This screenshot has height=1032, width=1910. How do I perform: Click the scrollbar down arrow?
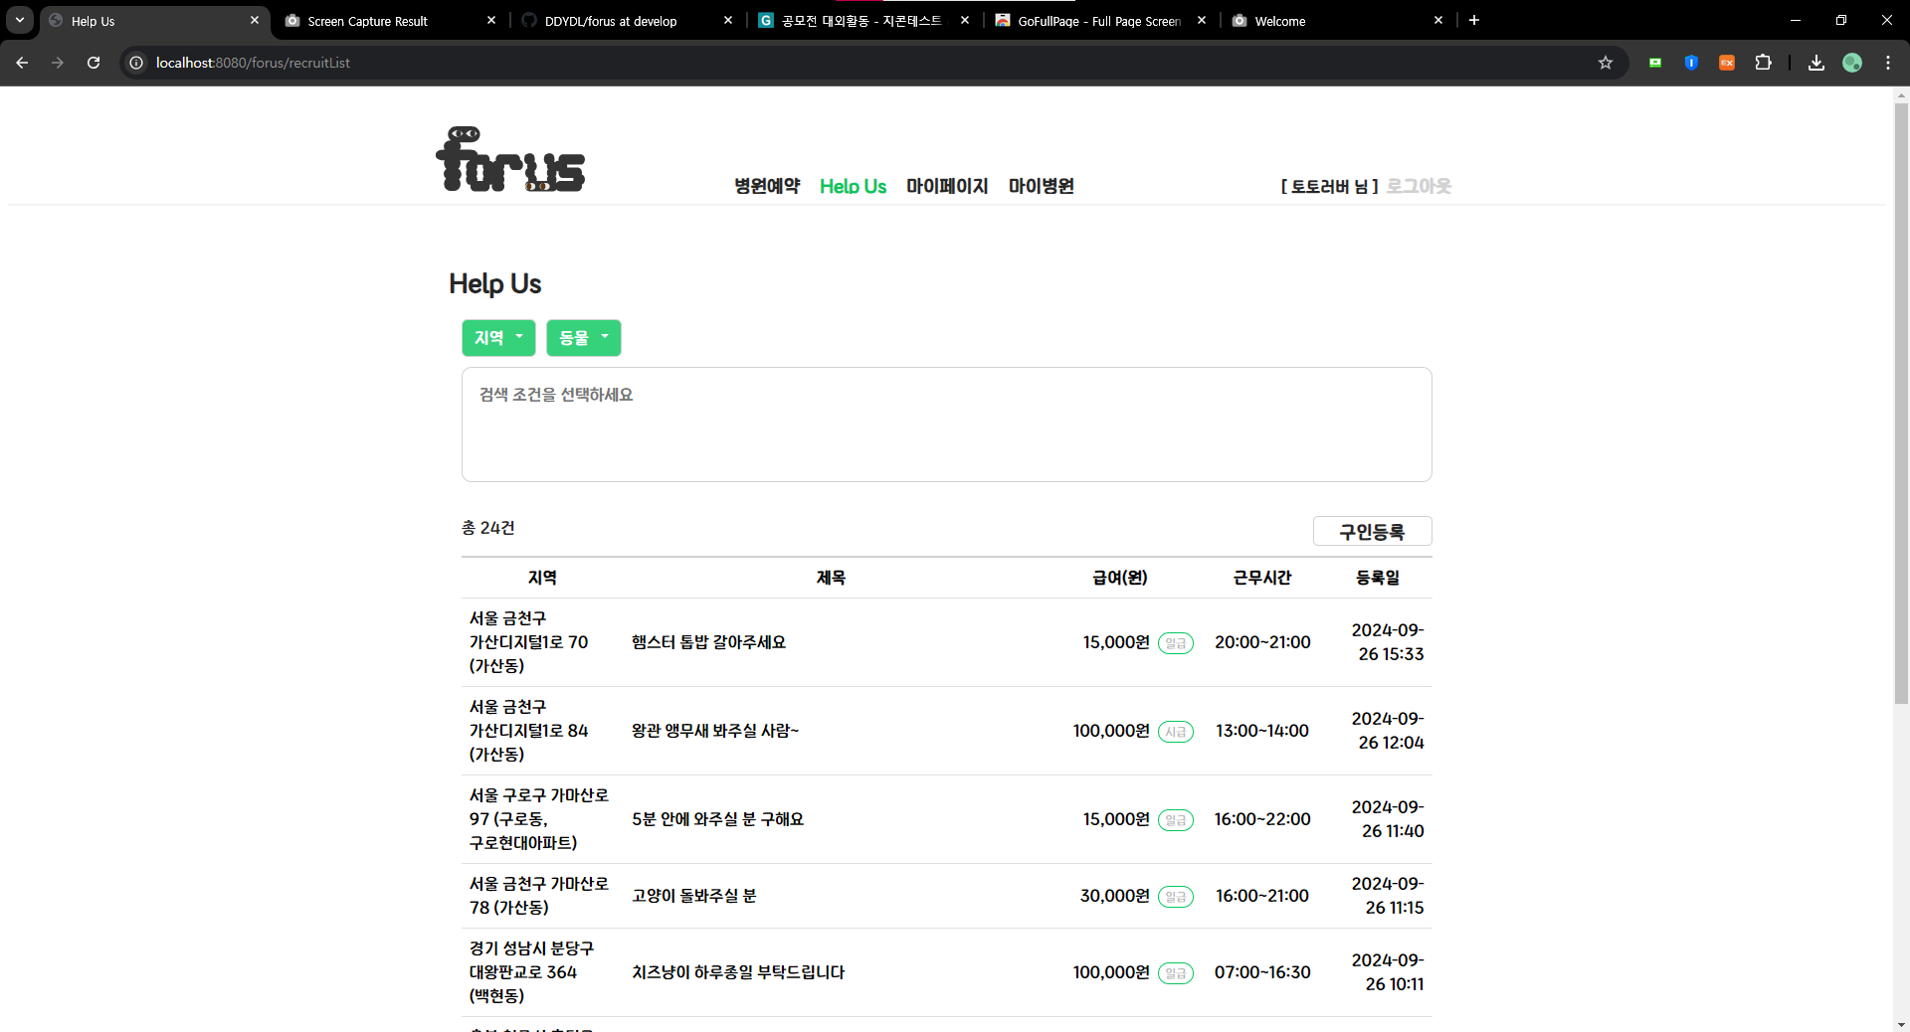click(x=1901, y=1024)
